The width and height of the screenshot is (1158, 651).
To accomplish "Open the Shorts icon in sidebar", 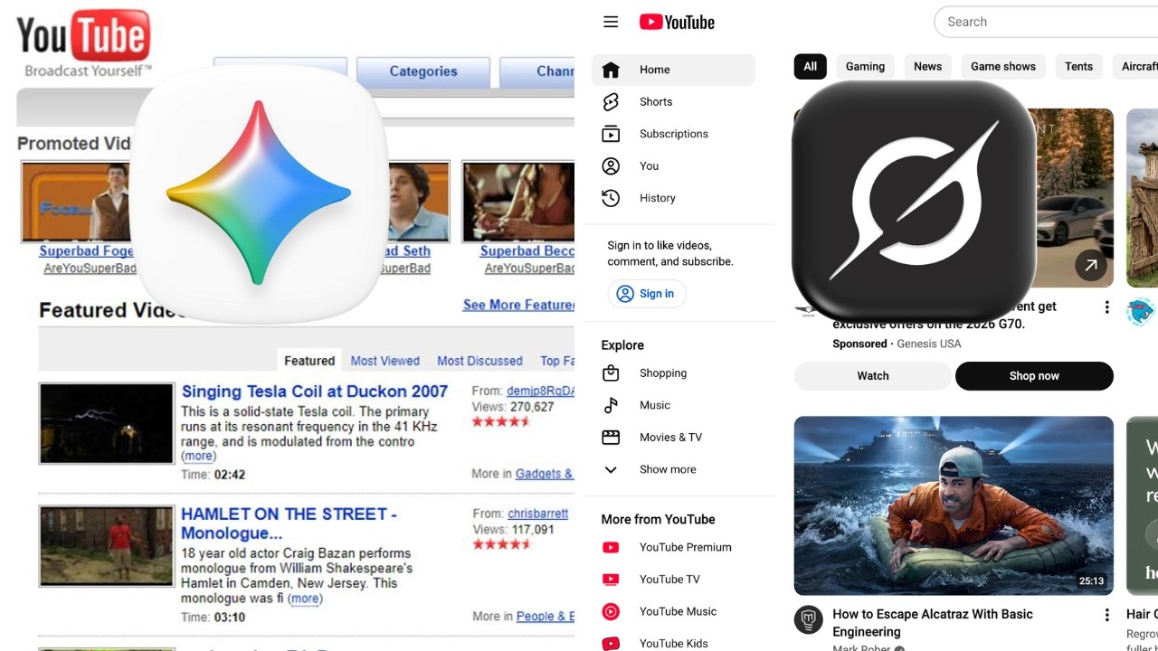I will tap(611, 102).
